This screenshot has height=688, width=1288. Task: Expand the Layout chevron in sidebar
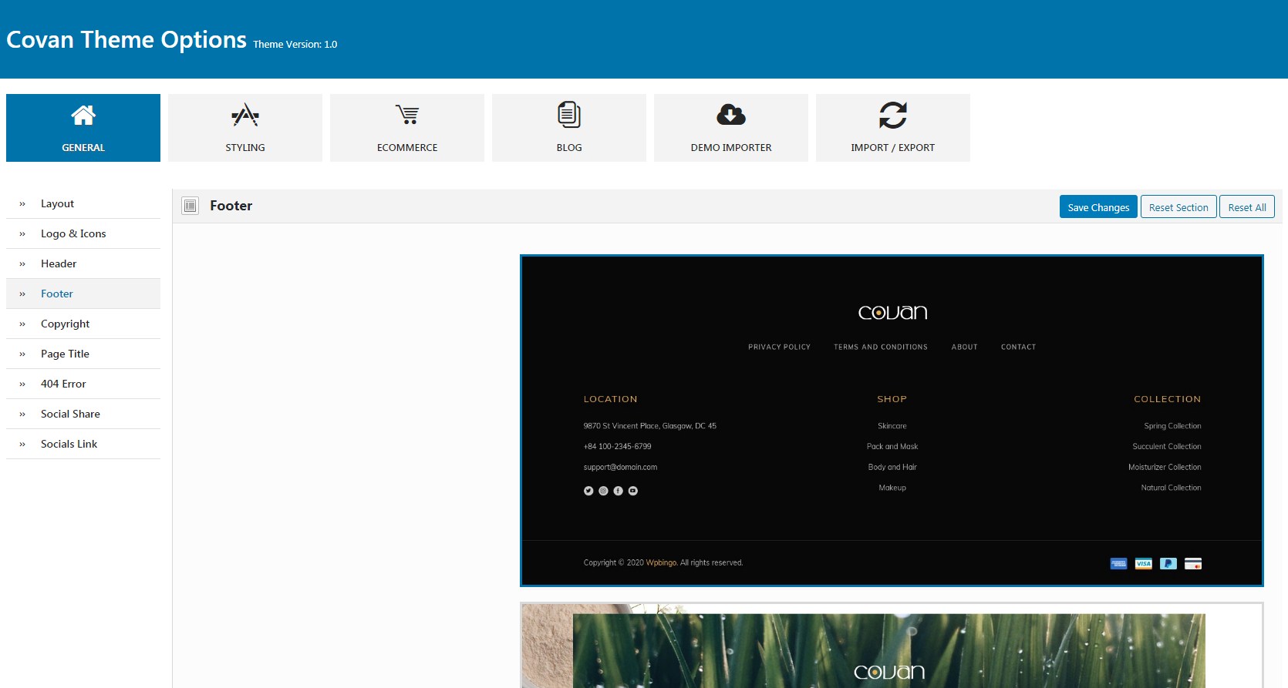point(22,204)
